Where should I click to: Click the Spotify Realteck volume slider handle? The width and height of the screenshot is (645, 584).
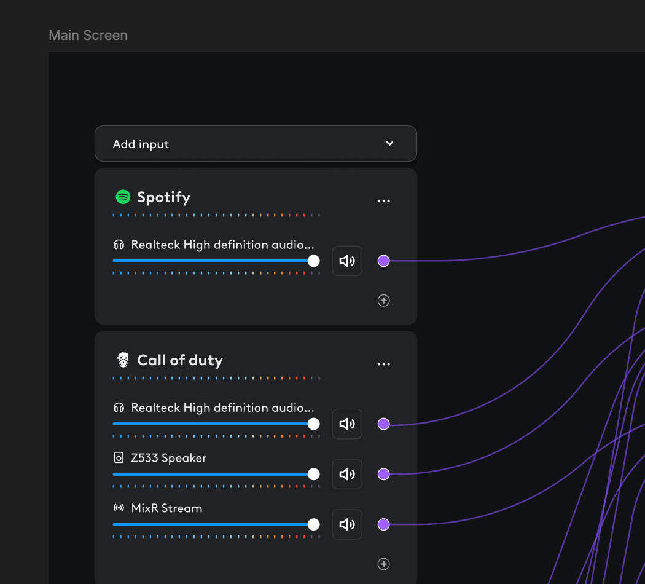313,261
